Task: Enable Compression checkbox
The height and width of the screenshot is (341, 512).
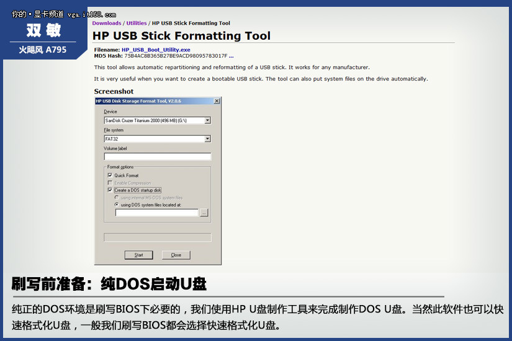Action: (x=110, y=183)
